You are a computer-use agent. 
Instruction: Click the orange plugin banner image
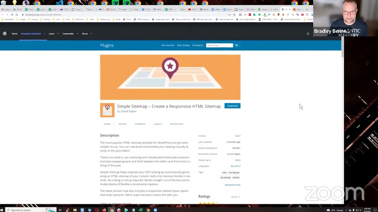tap(170, 77)
